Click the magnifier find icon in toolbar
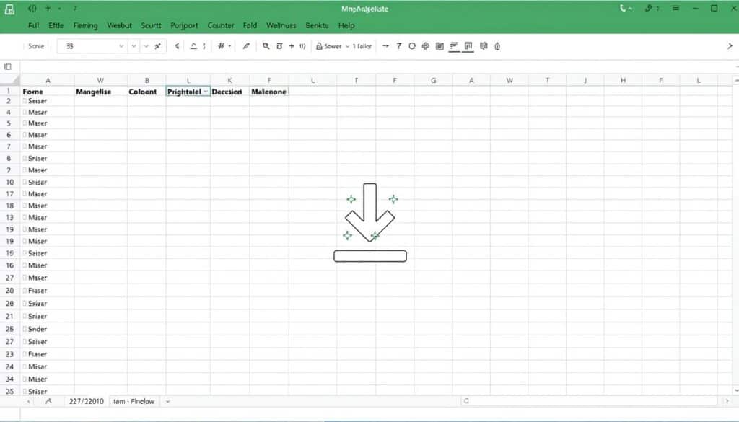 tap(266, 46)
